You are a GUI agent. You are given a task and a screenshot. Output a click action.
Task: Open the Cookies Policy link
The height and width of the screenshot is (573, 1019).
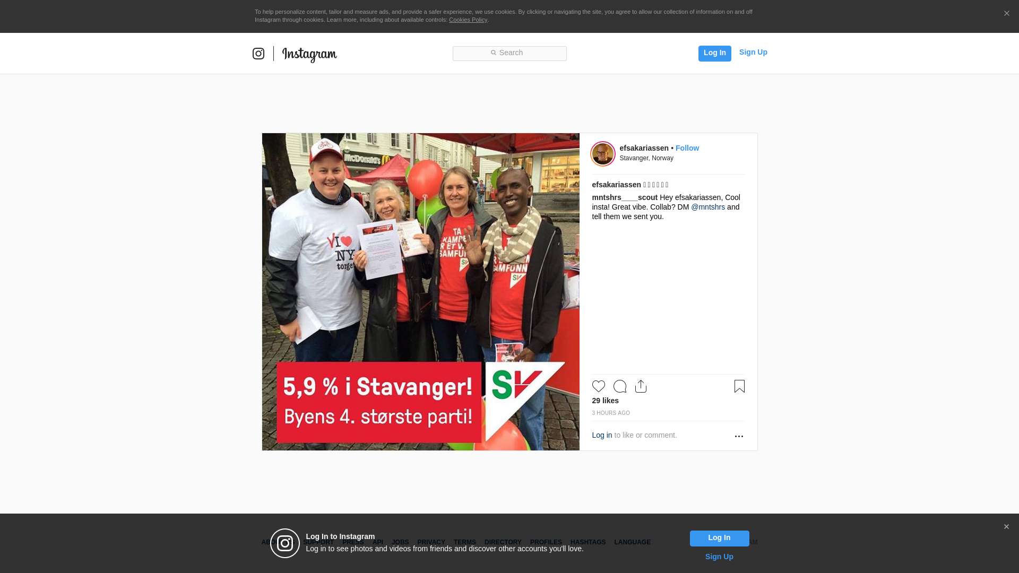(468, 20)
